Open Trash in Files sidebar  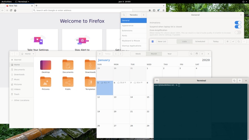[x=22, y=94]
